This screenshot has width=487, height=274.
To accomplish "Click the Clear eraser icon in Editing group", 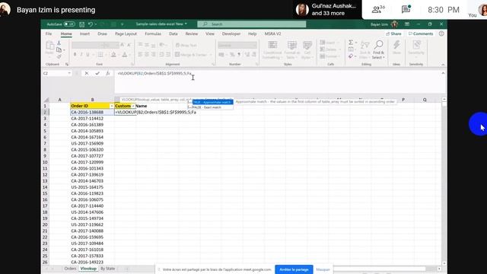I will (351, 56).
